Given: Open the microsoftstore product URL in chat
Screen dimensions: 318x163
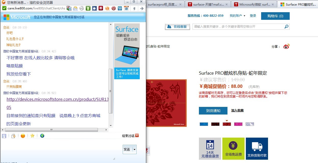Looking at the screenshot, I should [58, 99].
